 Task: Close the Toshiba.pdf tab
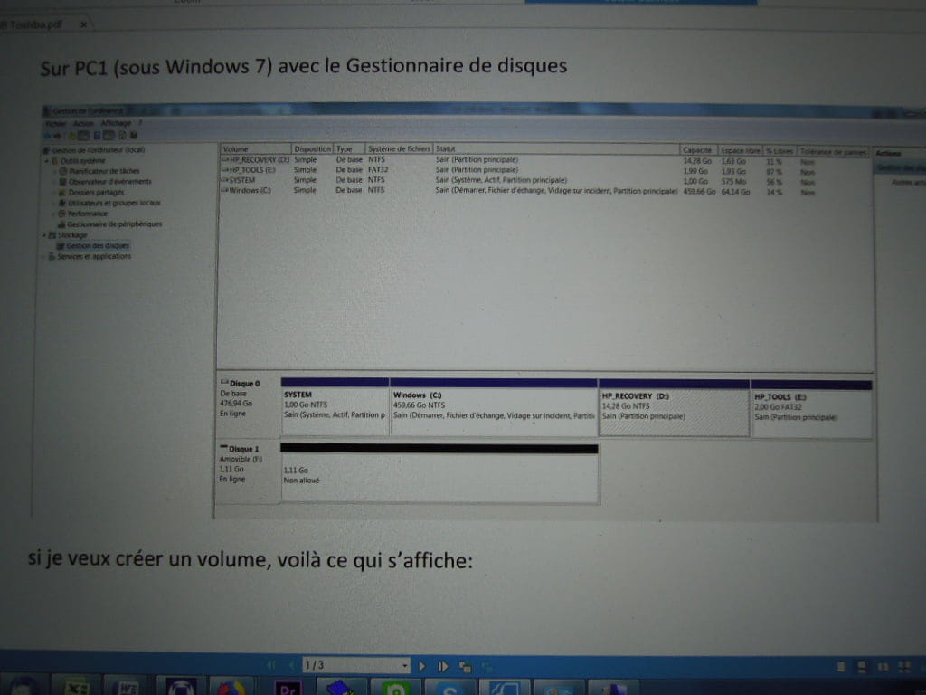[x=83, y=24]
